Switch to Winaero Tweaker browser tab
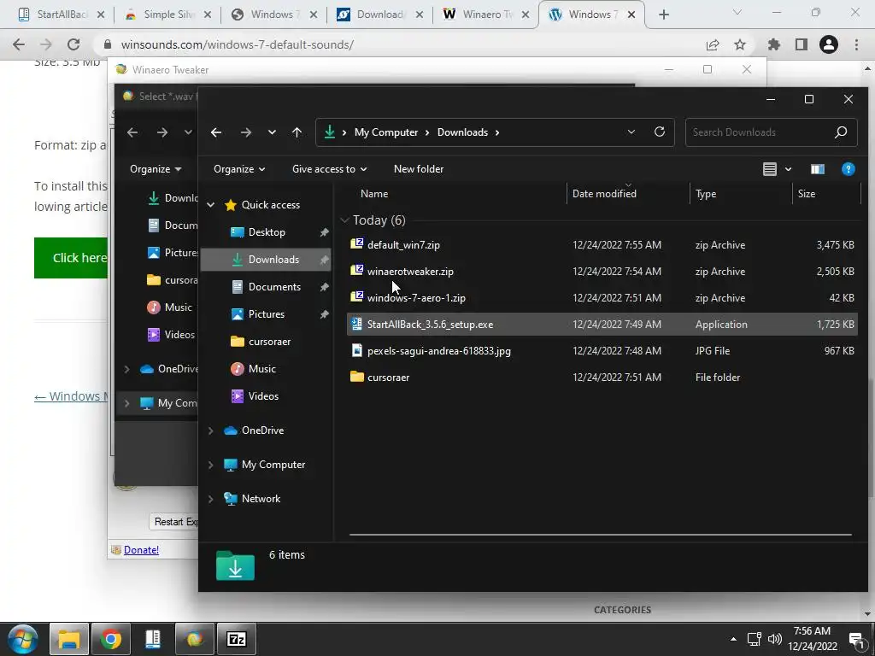 487,15
